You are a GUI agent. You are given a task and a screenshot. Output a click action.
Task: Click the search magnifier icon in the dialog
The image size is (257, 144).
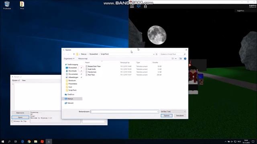click(x=185, y=54)
